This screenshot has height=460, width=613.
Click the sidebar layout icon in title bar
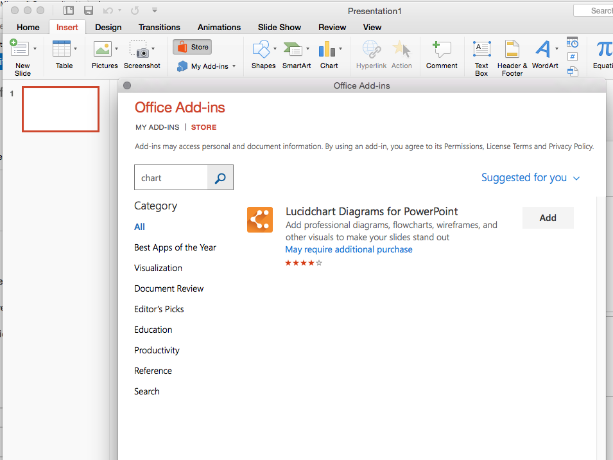click(69, 10)
